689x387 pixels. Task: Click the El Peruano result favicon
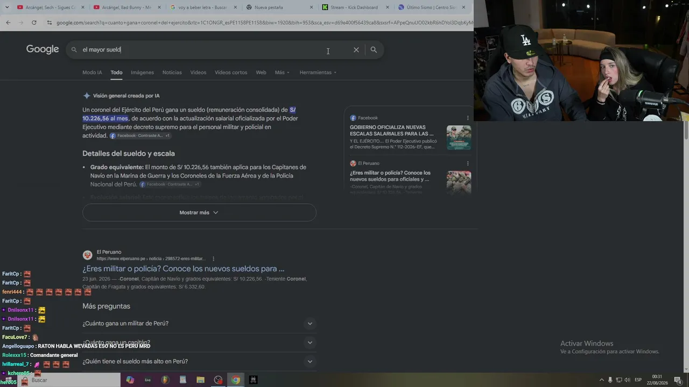pyautogui.click(x=87, y=255)
